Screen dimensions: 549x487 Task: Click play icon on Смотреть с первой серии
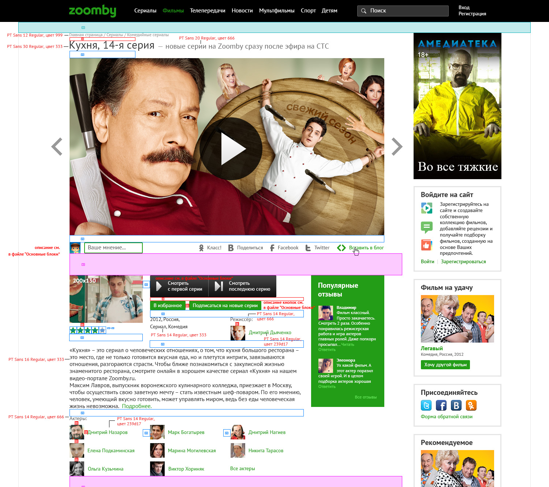click(x=159, y=286)
